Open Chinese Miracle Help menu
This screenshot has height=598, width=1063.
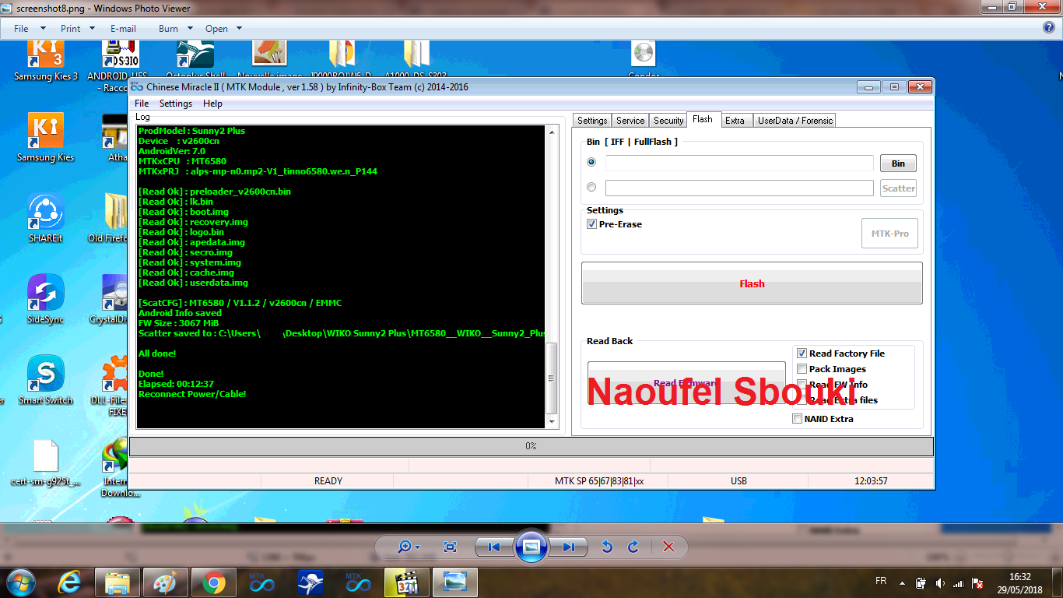coord(212,104)
